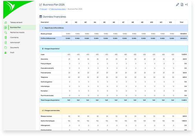Viewport: 195px width, 136px height.
Task: Click the Frais bancaires row label
Action: tap(46, 73)
